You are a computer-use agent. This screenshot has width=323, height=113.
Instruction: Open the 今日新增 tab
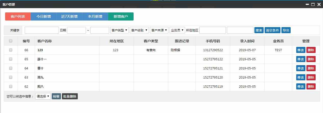tap(44, 16)
